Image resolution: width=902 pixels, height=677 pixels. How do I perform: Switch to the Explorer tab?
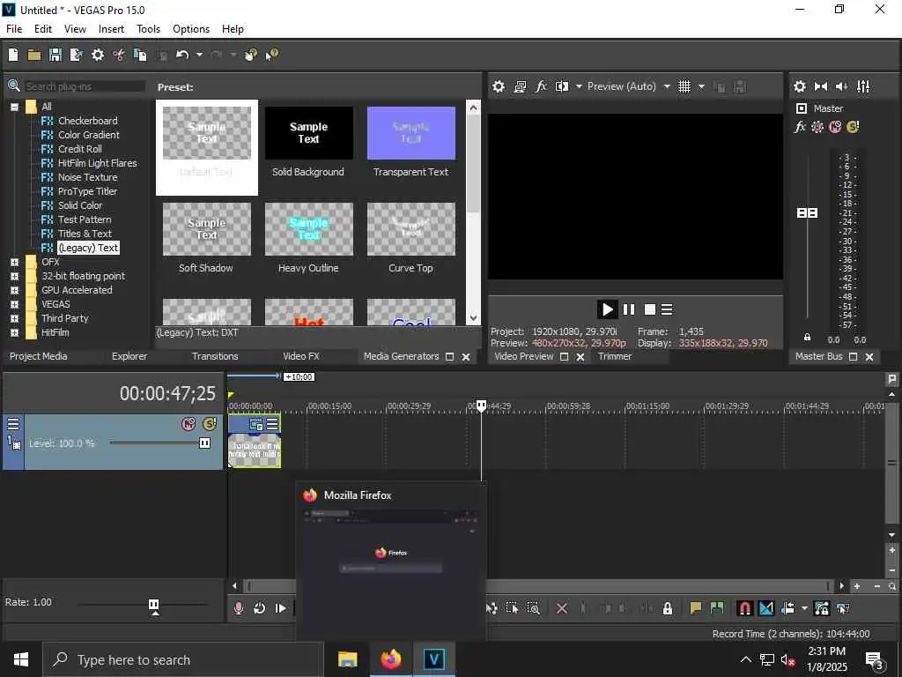129,356
